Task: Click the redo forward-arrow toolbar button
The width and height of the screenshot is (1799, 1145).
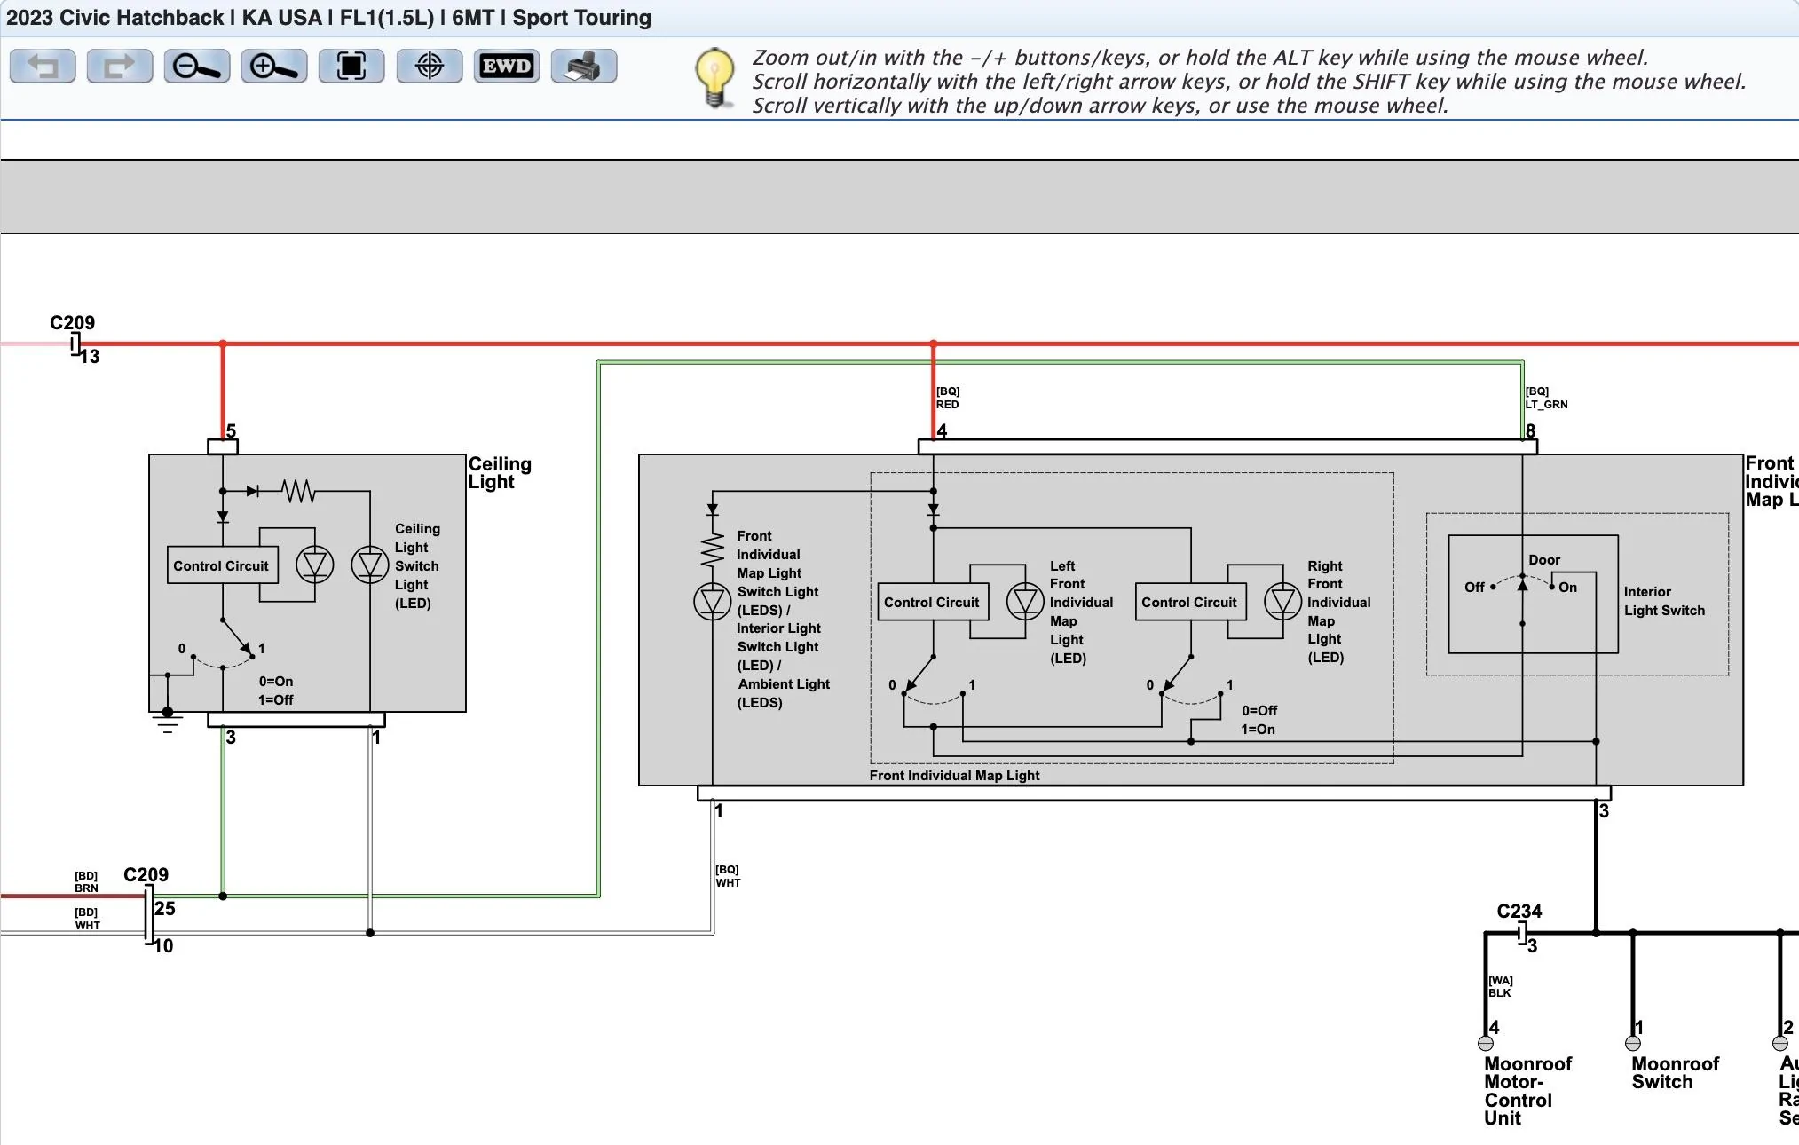Action: (119, 67)
